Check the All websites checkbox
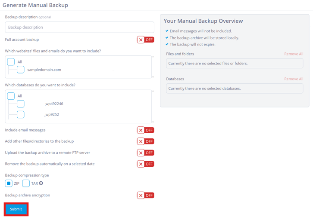316x217 pixels. point(11,62)
